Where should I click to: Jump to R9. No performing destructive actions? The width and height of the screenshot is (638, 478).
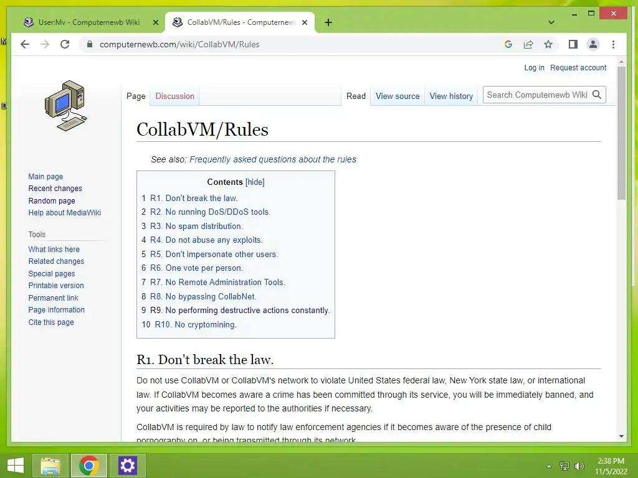click(x=240, y=310)
